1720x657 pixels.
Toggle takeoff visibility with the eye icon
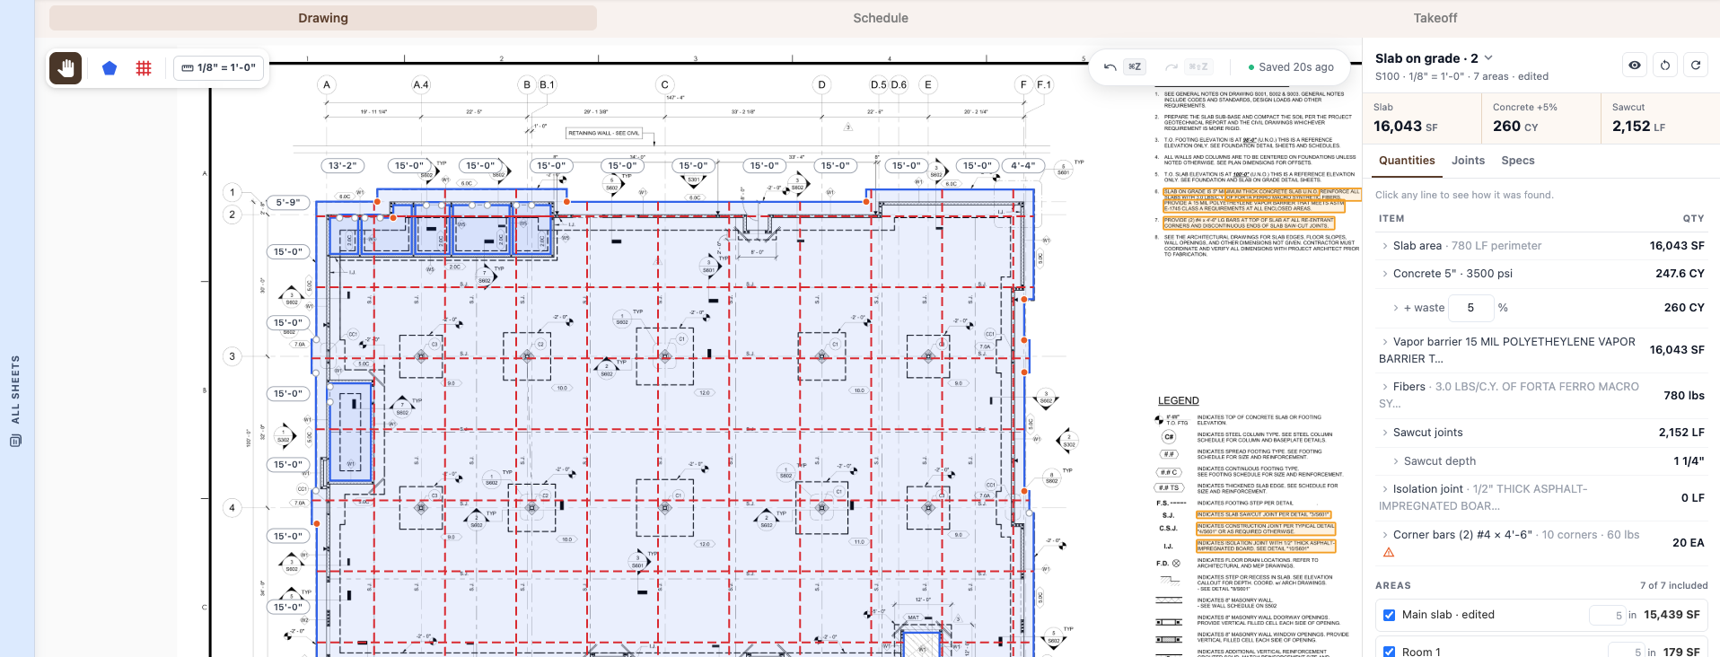(1635, 66)
